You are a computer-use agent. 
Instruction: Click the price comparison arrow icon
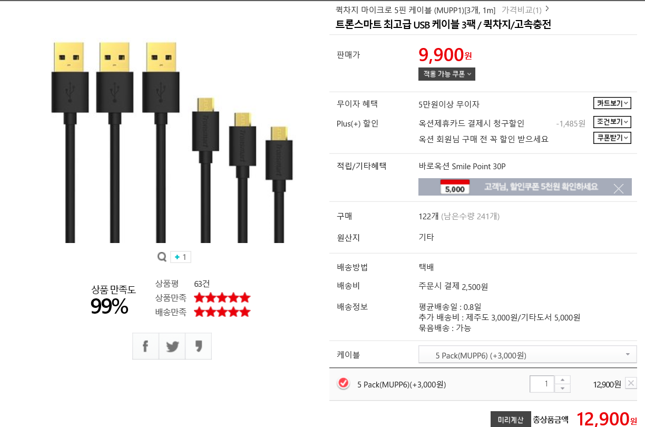(547, 9)
